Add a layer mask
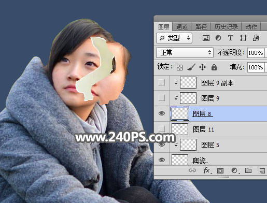This screenshot has width=267, height=203. [x=220, y=171]
